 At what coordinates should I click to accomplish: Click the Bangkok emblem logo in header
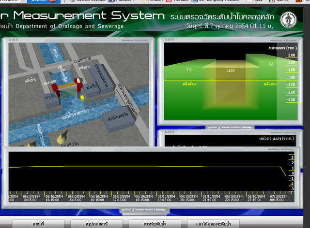pyautogui.click(x=289, y=20)
